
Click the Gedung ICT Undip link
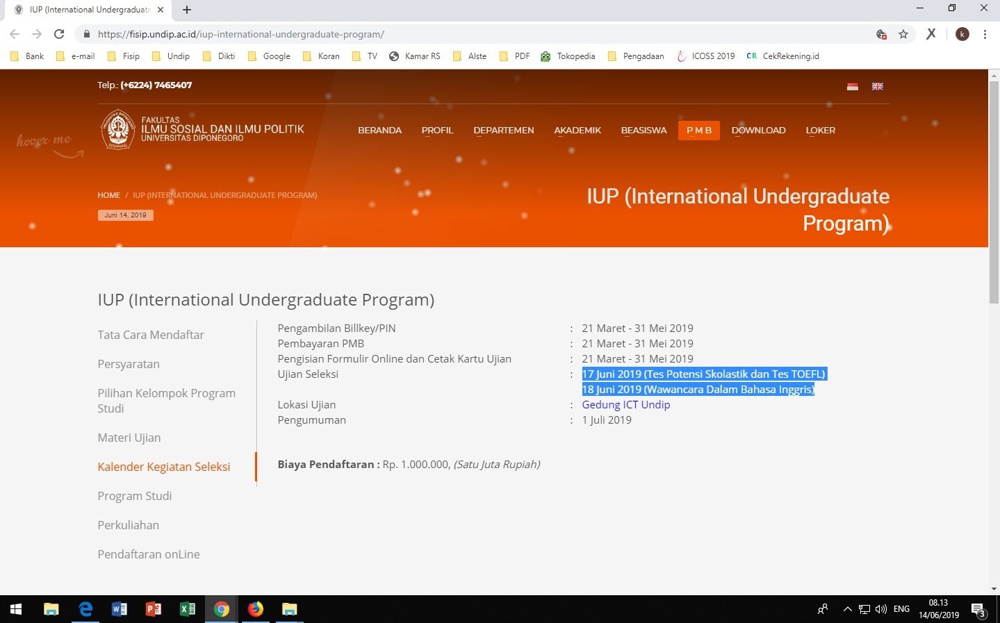tap(625, 405)
